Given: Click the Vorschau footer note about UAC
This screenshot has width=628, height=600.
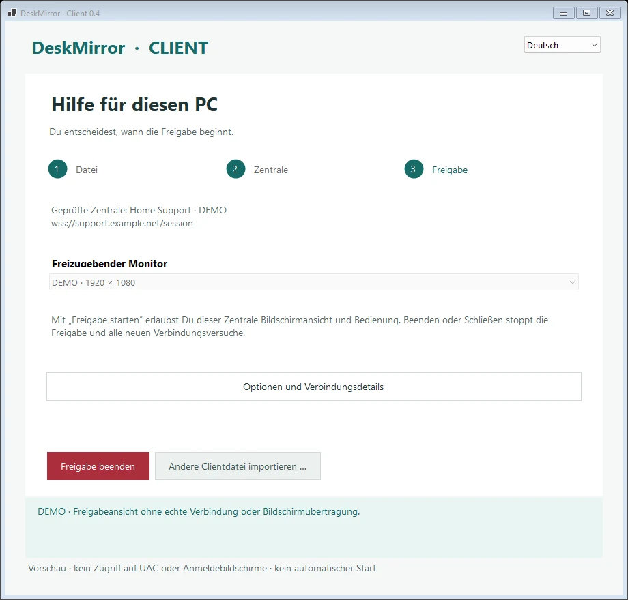Looking at the screenshot, I should point(202,568).
